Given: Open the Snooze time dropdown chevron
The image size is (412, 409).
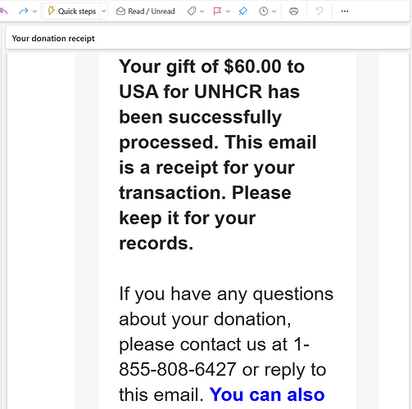Looking at the screenshot, I should coord(274,11).
